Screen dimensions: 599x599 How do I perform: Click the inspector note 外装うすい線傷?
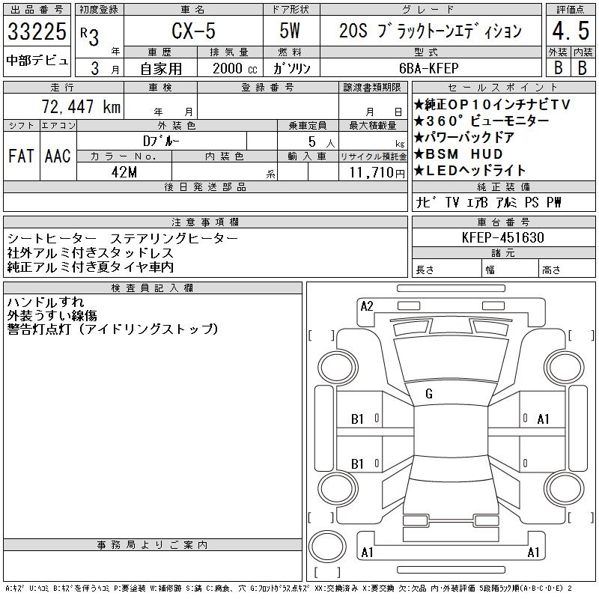(x=52, y=315)
